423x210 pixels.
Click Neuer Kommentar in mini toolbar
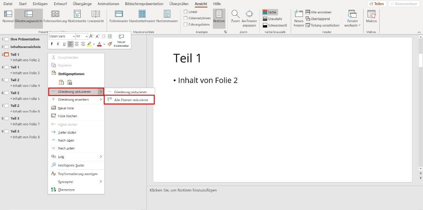point(121,41)
